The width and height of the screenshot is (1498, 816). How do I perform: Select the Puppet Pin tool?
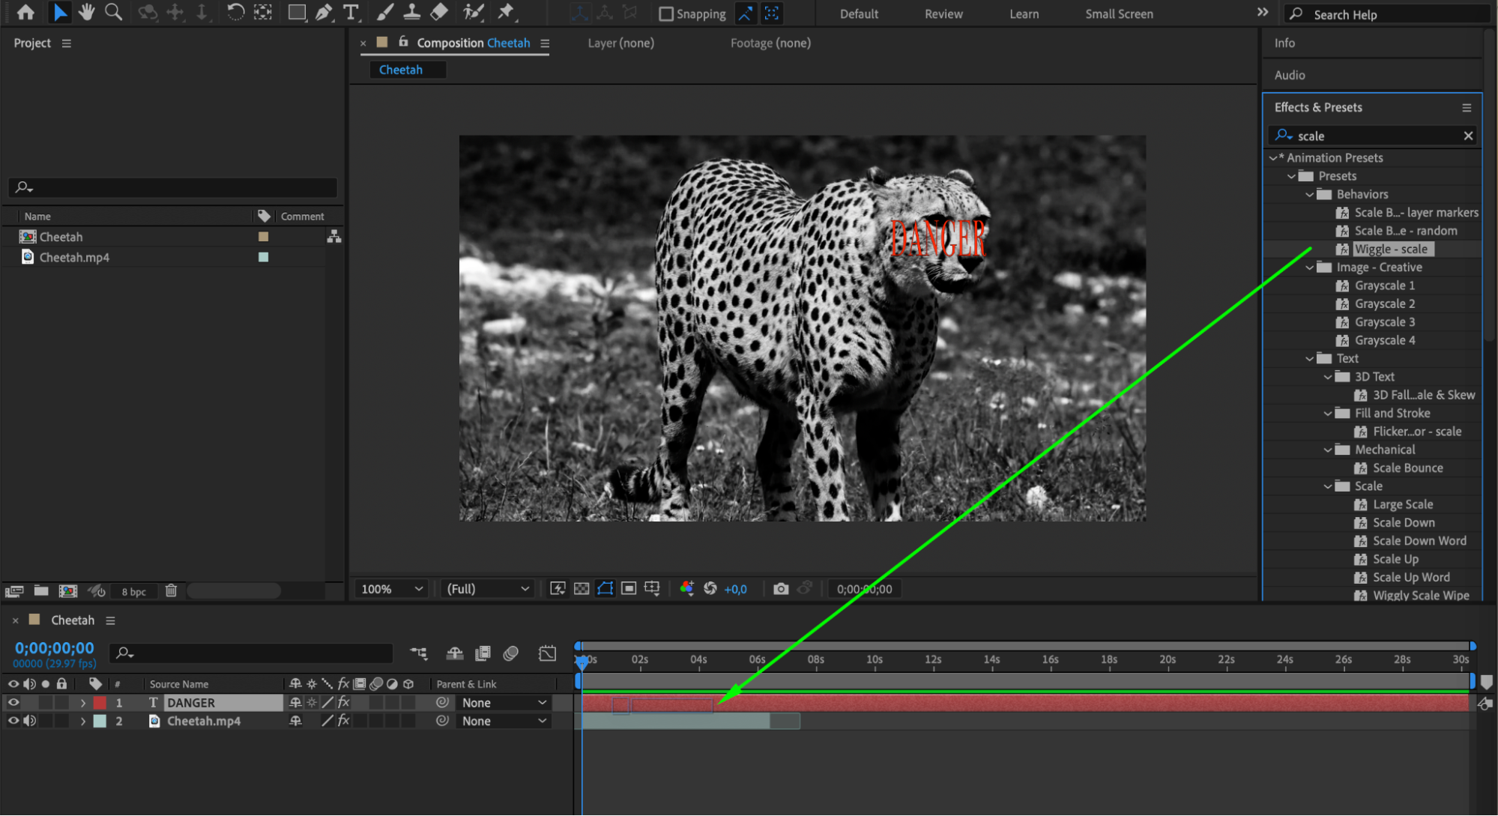click(506, 12)
